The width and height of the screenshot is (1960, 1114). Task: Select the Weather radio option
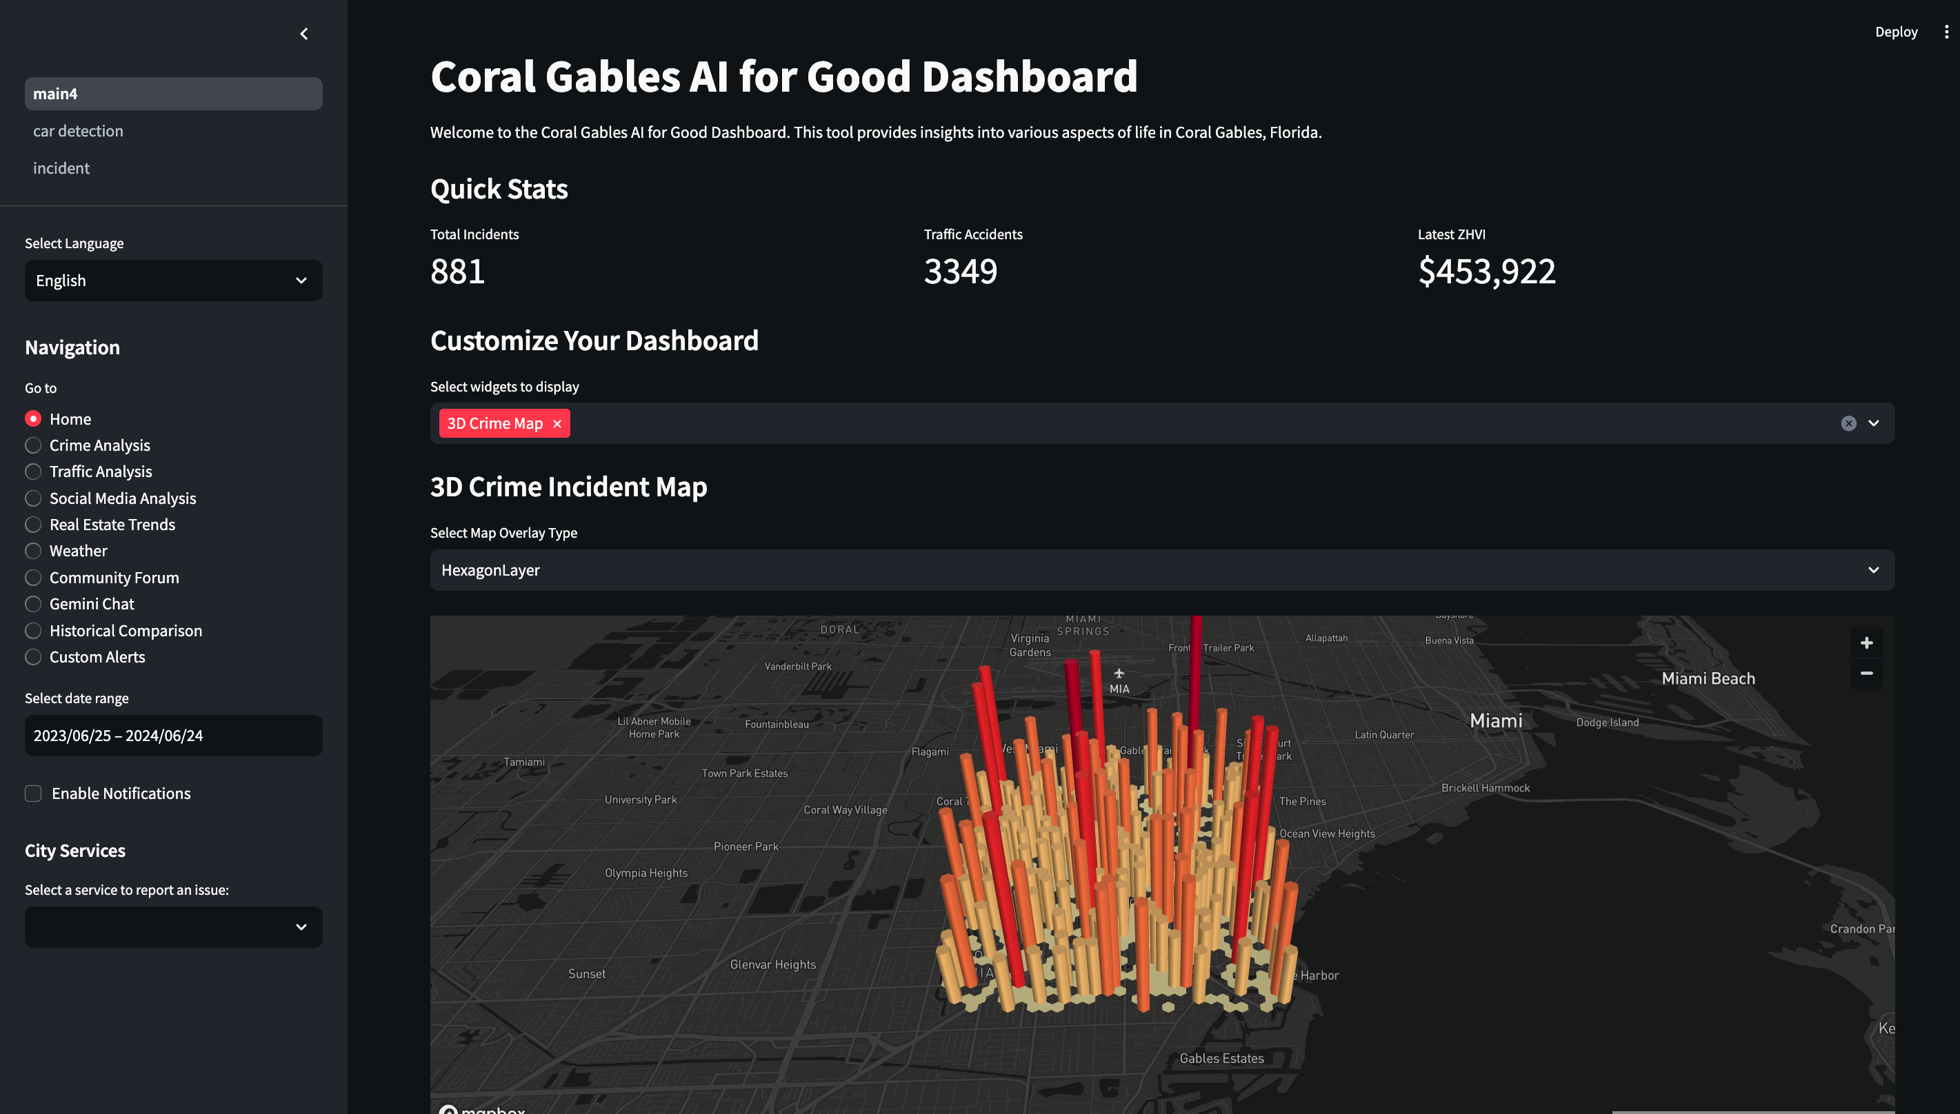click(x=33, y=551)
